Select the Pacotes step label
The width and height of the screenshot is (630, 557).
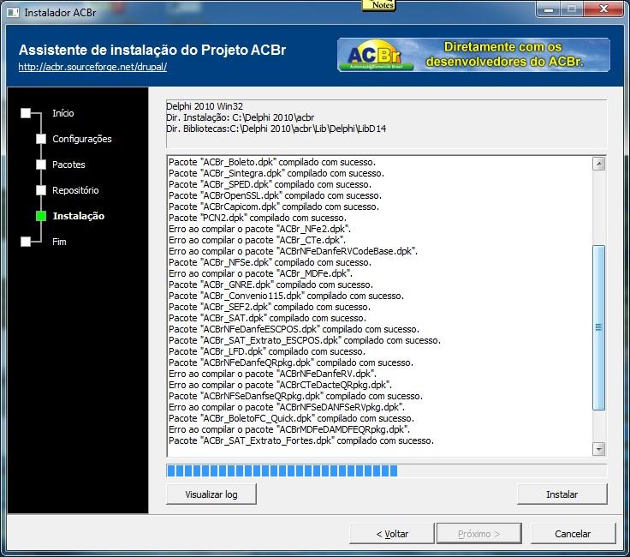[x=68, y=165]
